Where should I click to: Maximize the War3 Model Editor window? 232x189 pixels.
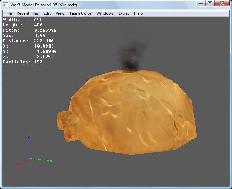pyautogui.click(x=210, y=4)
